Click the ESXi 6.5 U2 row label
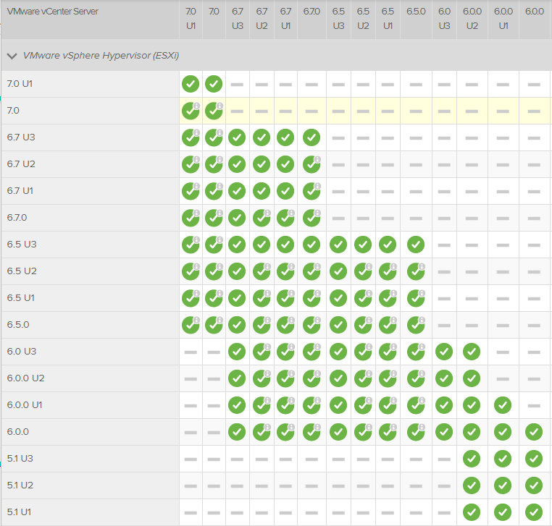 tap(21, 271)
